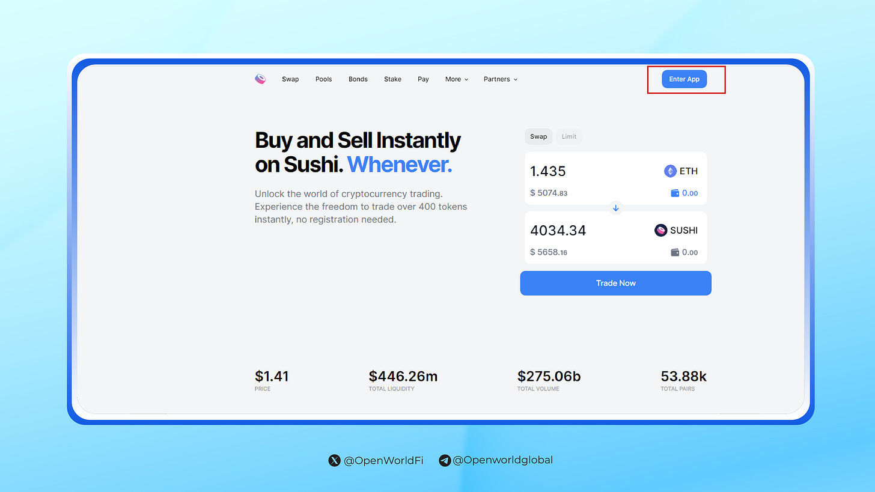Image resolution: width=875 pixels, height=492 pixels.
Task: Click the Enter App button
Action: [x=684, y=79]
